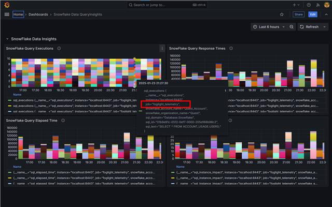Open the Last 6 hours time picker

[x=269, y=27]
